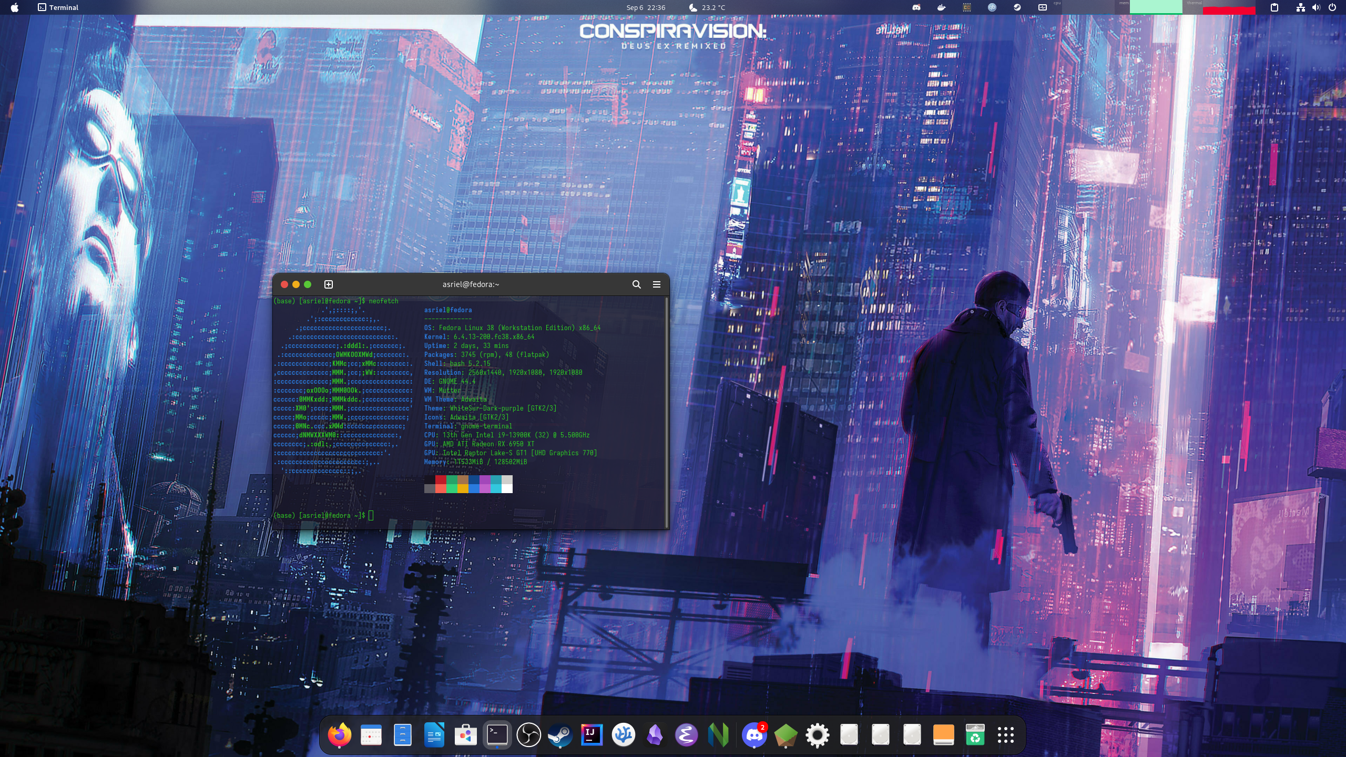Click the Uptime: 2 days, 33 mins line
The height and width of the screenshot is (757, 1346).
click(466, 346)
